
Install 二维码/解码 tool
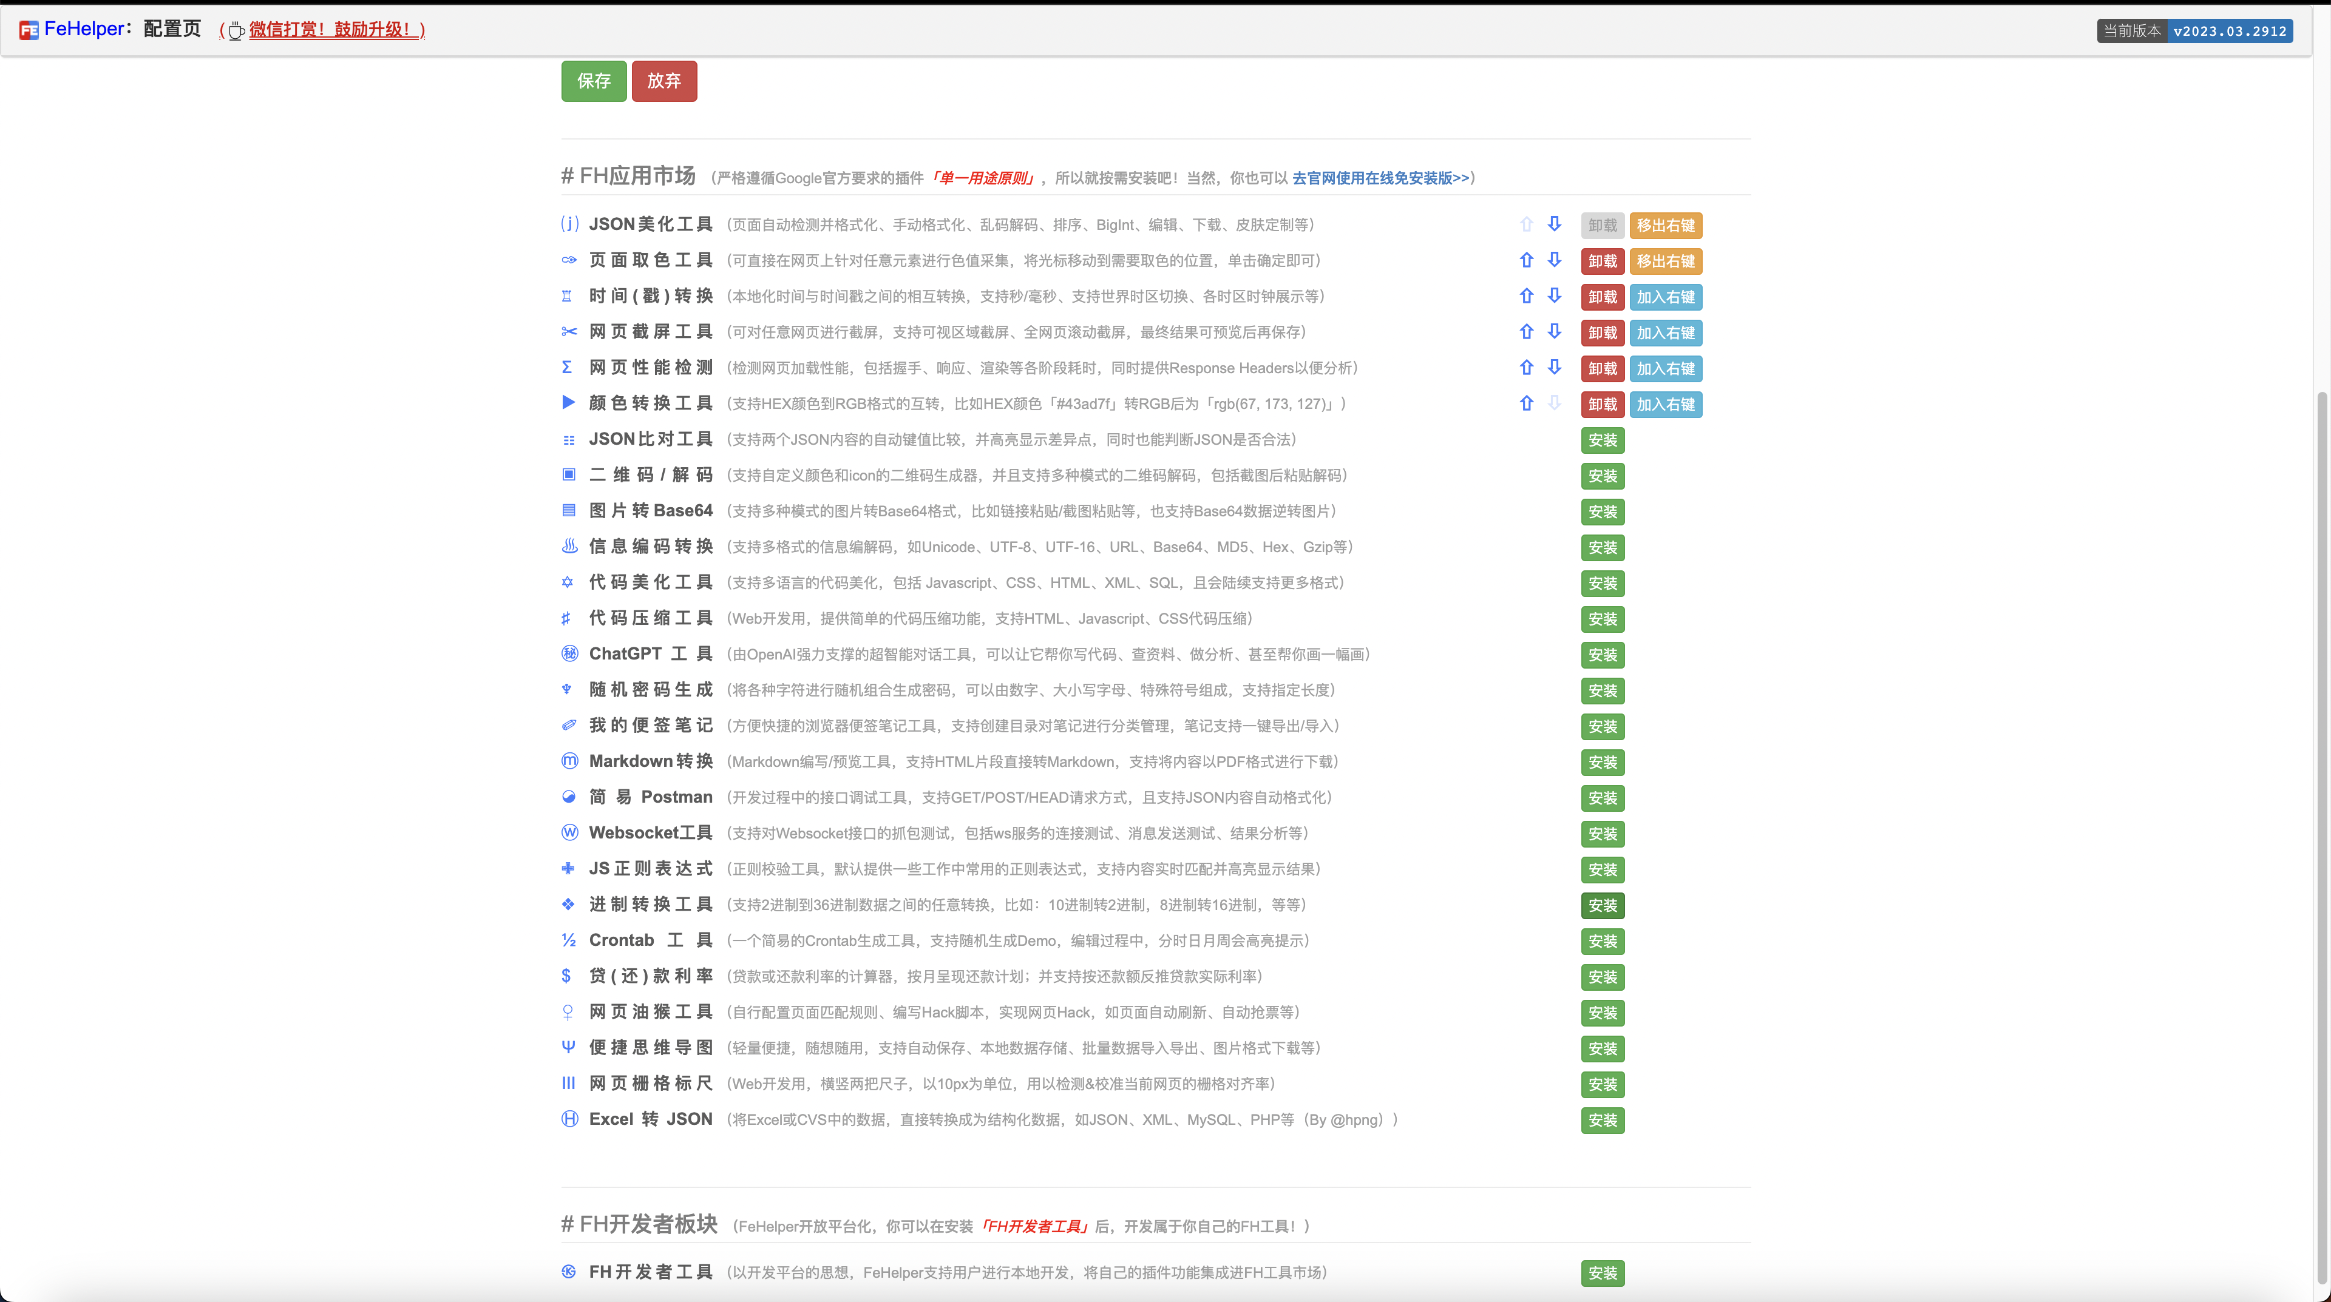(x=1603, y=476)
